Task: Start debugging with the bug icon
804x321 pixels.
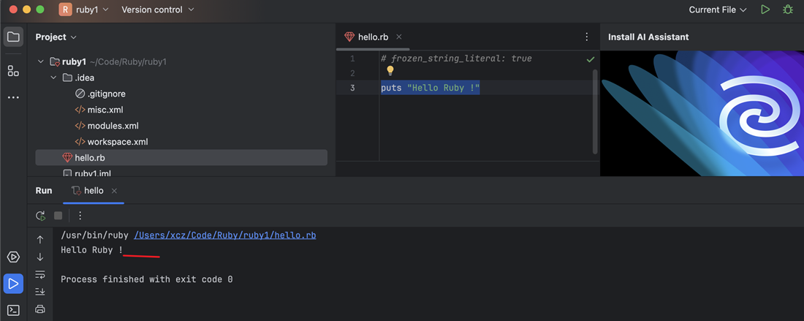Action: [x=787, y=10]
